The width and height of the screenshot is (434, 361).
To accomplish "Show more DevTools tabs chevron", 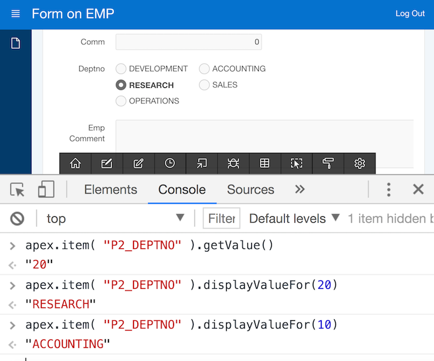I will tap(300, 190).
